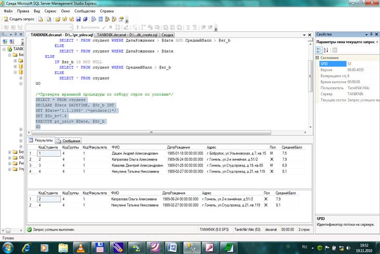This screenshot has width=380, height=254.
Task: Open the Сервис menu
Action: click(x=50, y=10)
